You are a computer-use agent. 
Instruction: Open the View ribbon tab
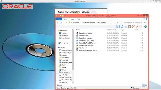tap(79, 19)
